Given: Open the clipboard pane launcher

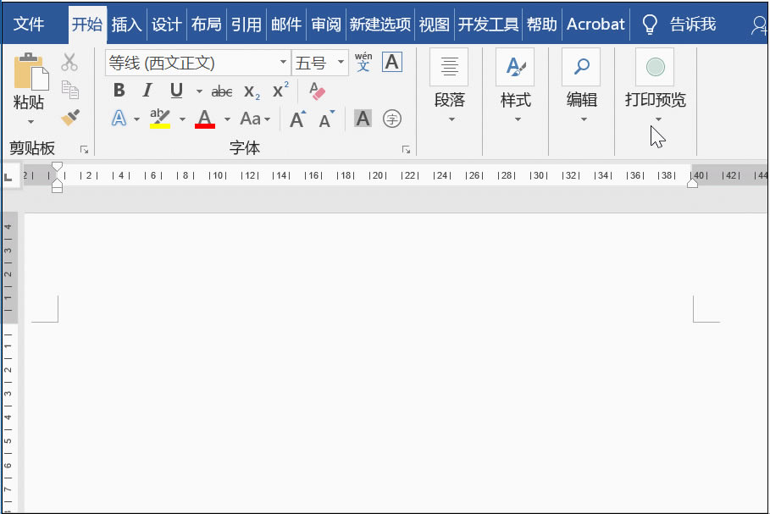Looking at the screenshot, I should click(85, 150).
